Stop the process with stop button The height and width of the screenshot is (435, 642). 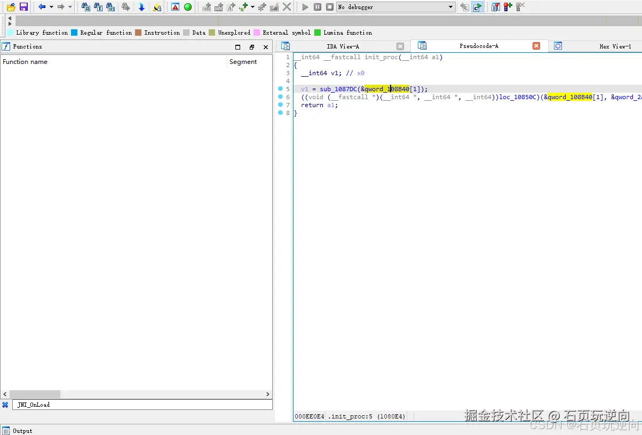tap(330, 7)
